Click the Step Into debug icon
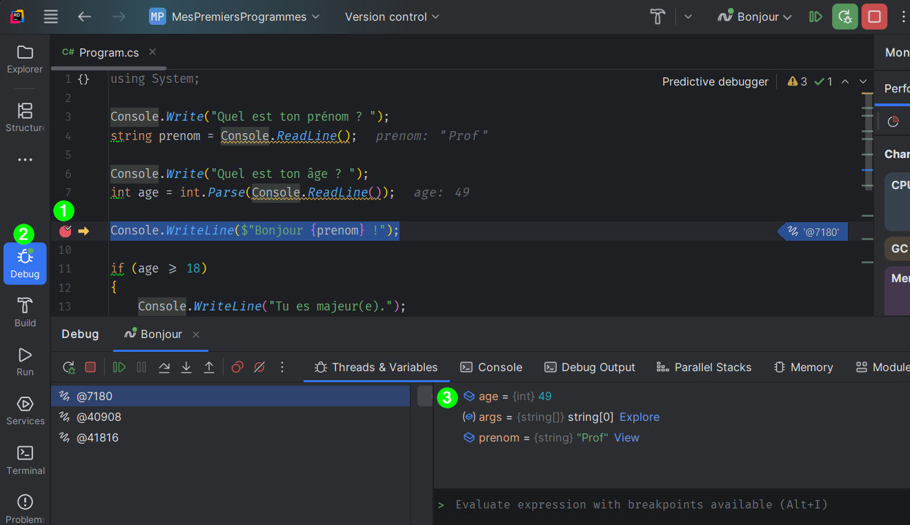 186,367
